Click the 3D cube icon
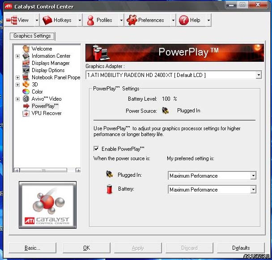 tap(26, 85)
